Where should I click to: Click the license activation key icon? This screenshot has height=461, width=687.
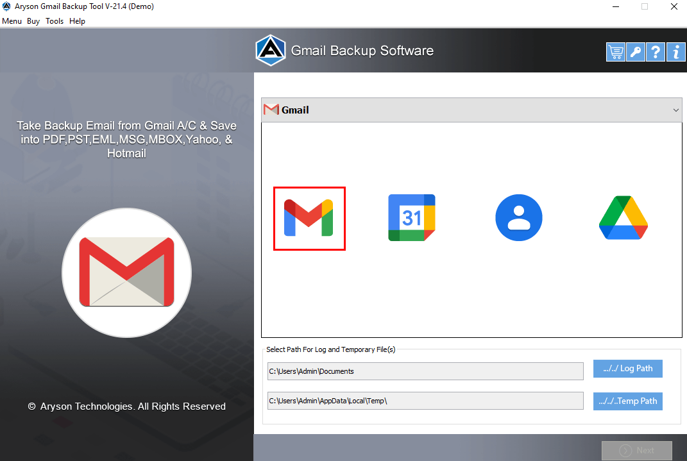pos(635,52)
